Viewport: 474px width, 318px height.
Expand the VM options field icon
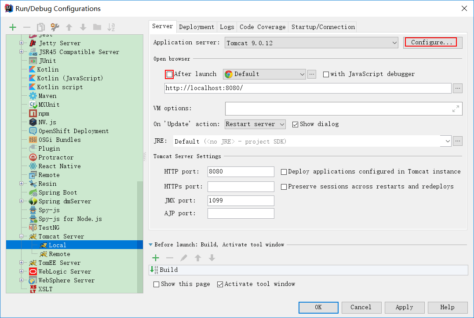click(x=456, y=109)
